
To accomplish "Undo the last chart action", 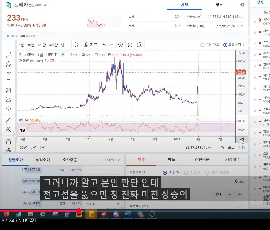I will pos(104,45).
